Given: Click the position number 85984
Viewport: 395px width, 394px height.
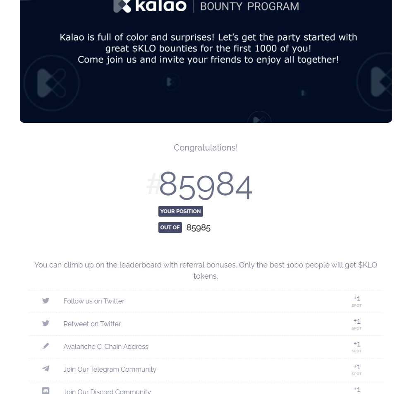Looking at the screenshot, I should tap(206, 186).
